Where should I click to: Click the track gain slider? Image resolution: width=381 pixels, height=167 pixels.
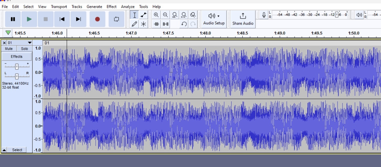click(17, 67)
